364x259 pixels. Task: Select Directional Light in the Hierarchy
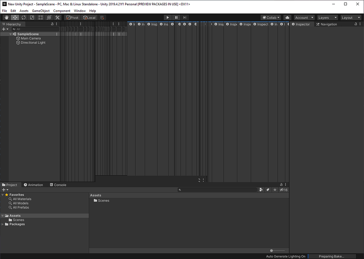(33, 42)
